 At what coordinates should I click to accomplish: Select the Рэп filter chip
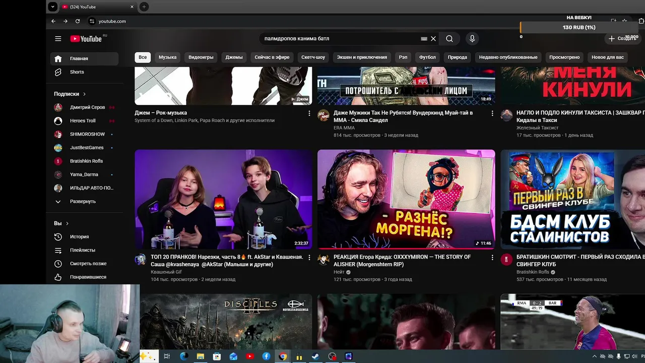pyautogui.click(x=403, y=57)
